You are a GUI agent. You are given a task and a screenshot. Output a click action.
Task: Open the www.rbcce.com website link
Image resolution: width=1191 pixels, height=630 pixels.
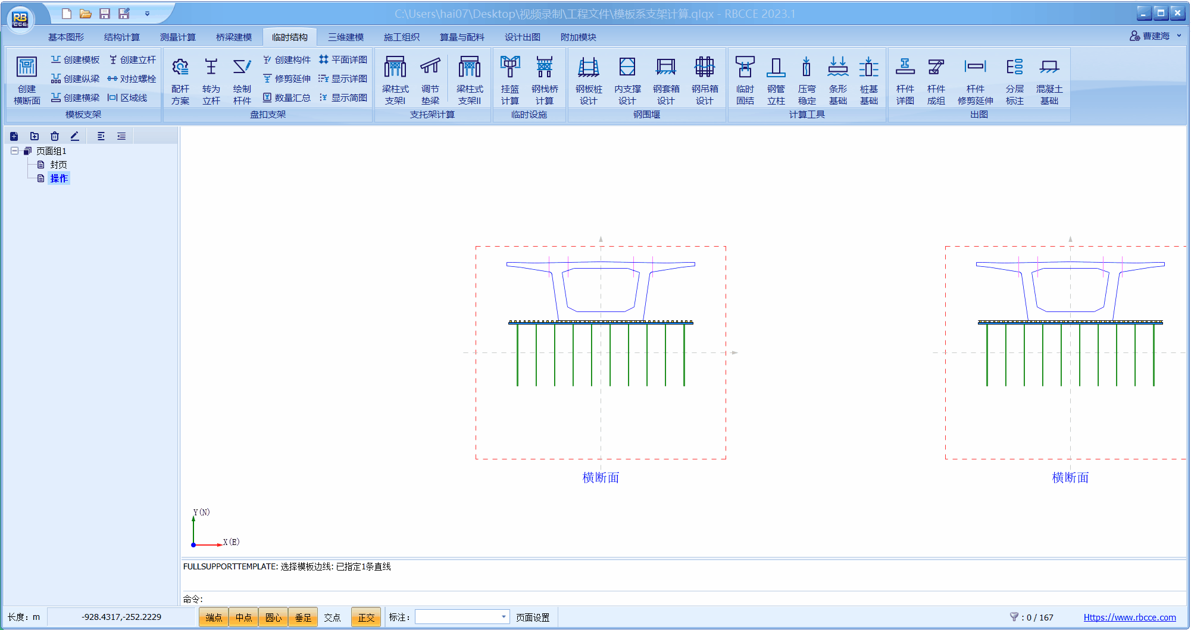(x=1129, y=618)
